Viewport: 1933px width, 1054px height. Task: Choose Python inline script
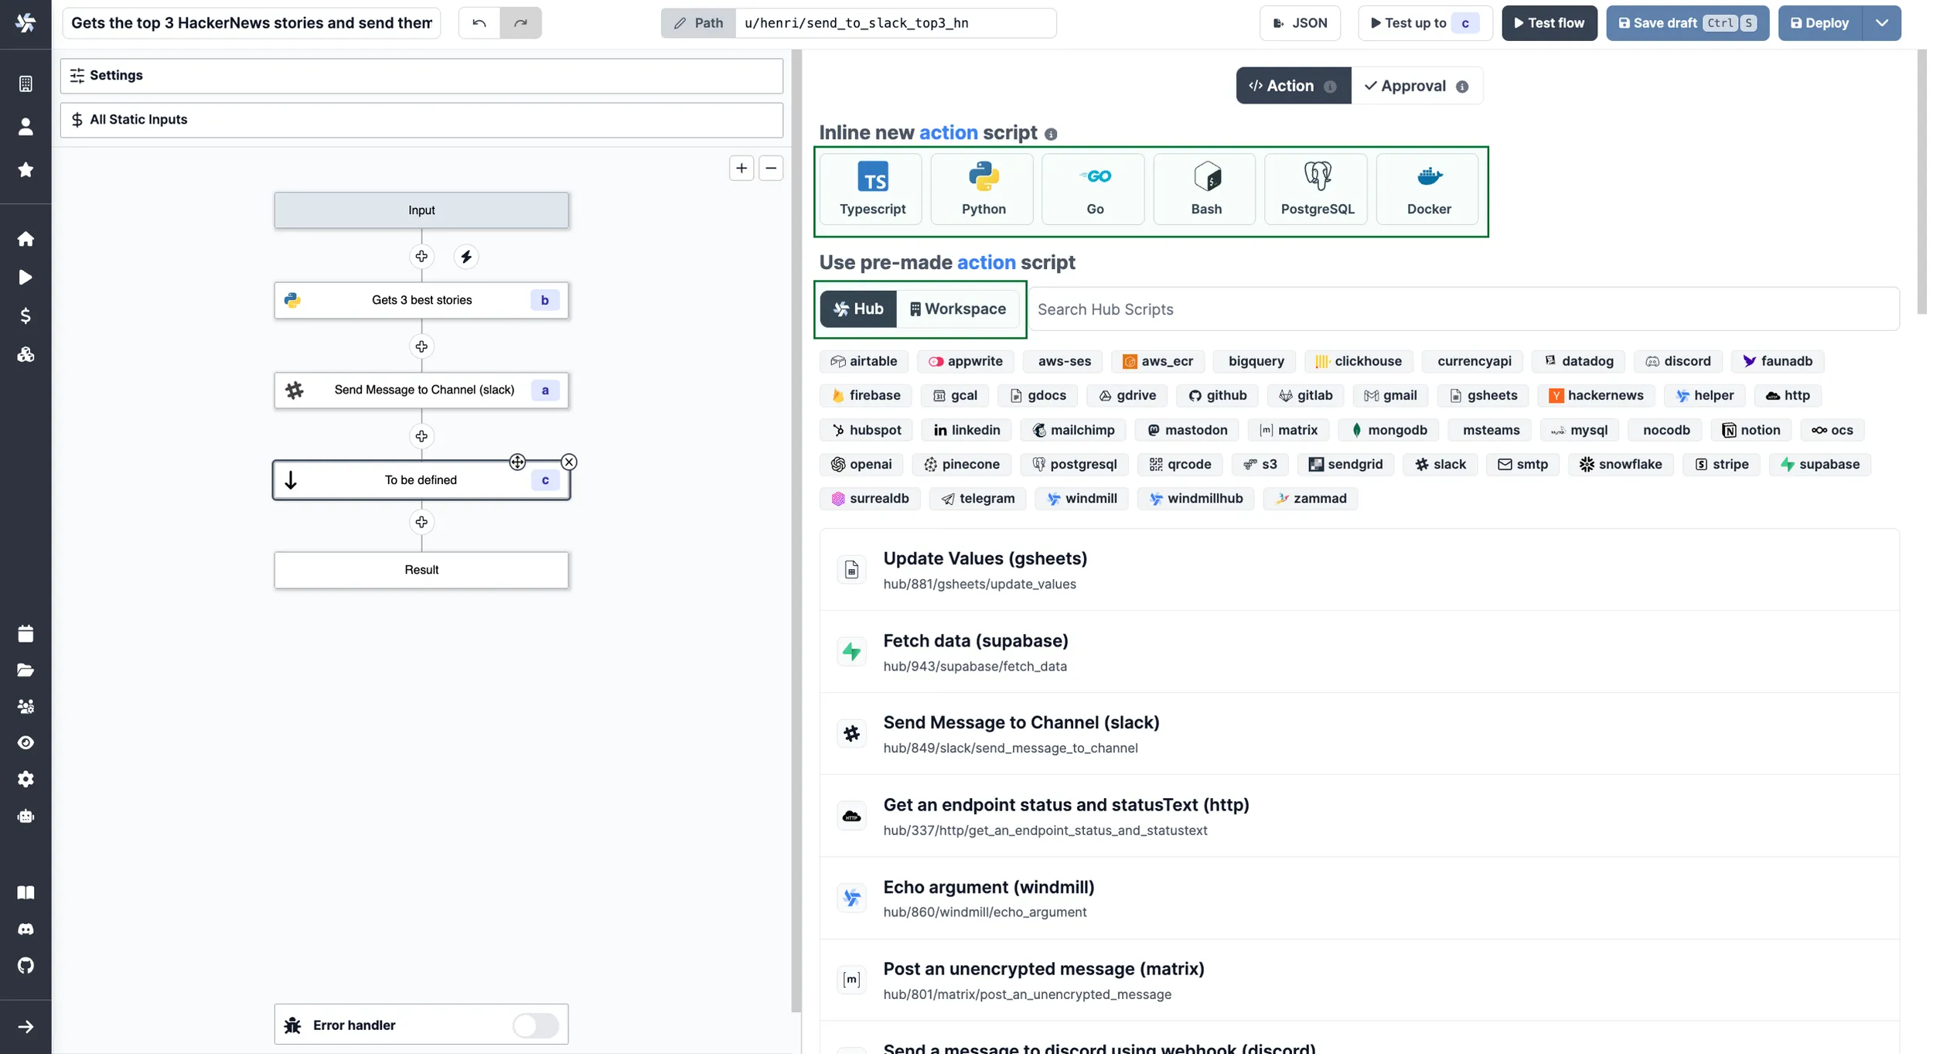pyautogui.click(x=984, y=189)
